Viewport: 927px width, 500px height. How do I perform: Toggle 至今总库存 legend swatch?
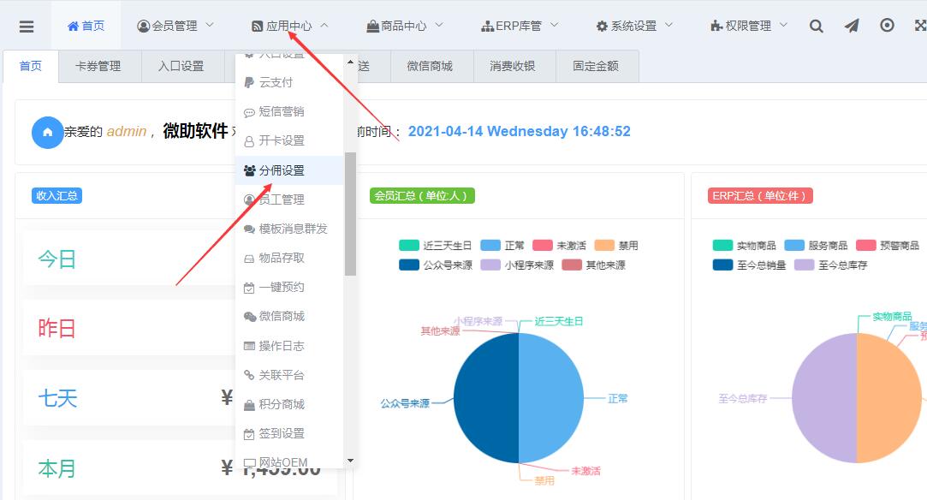click(x=804, y=265)
